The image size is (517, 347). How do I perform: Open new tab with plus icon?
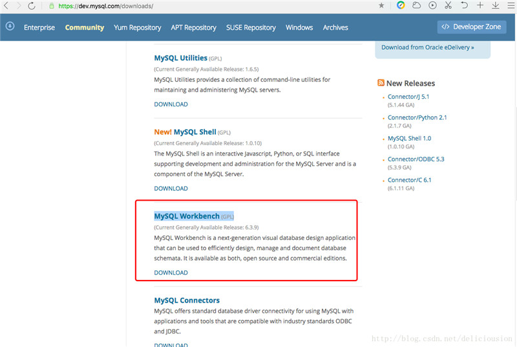click(x=480, y=5)
